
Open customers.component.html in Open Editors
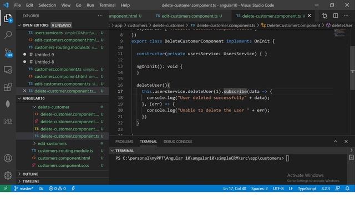click(62, 76)
